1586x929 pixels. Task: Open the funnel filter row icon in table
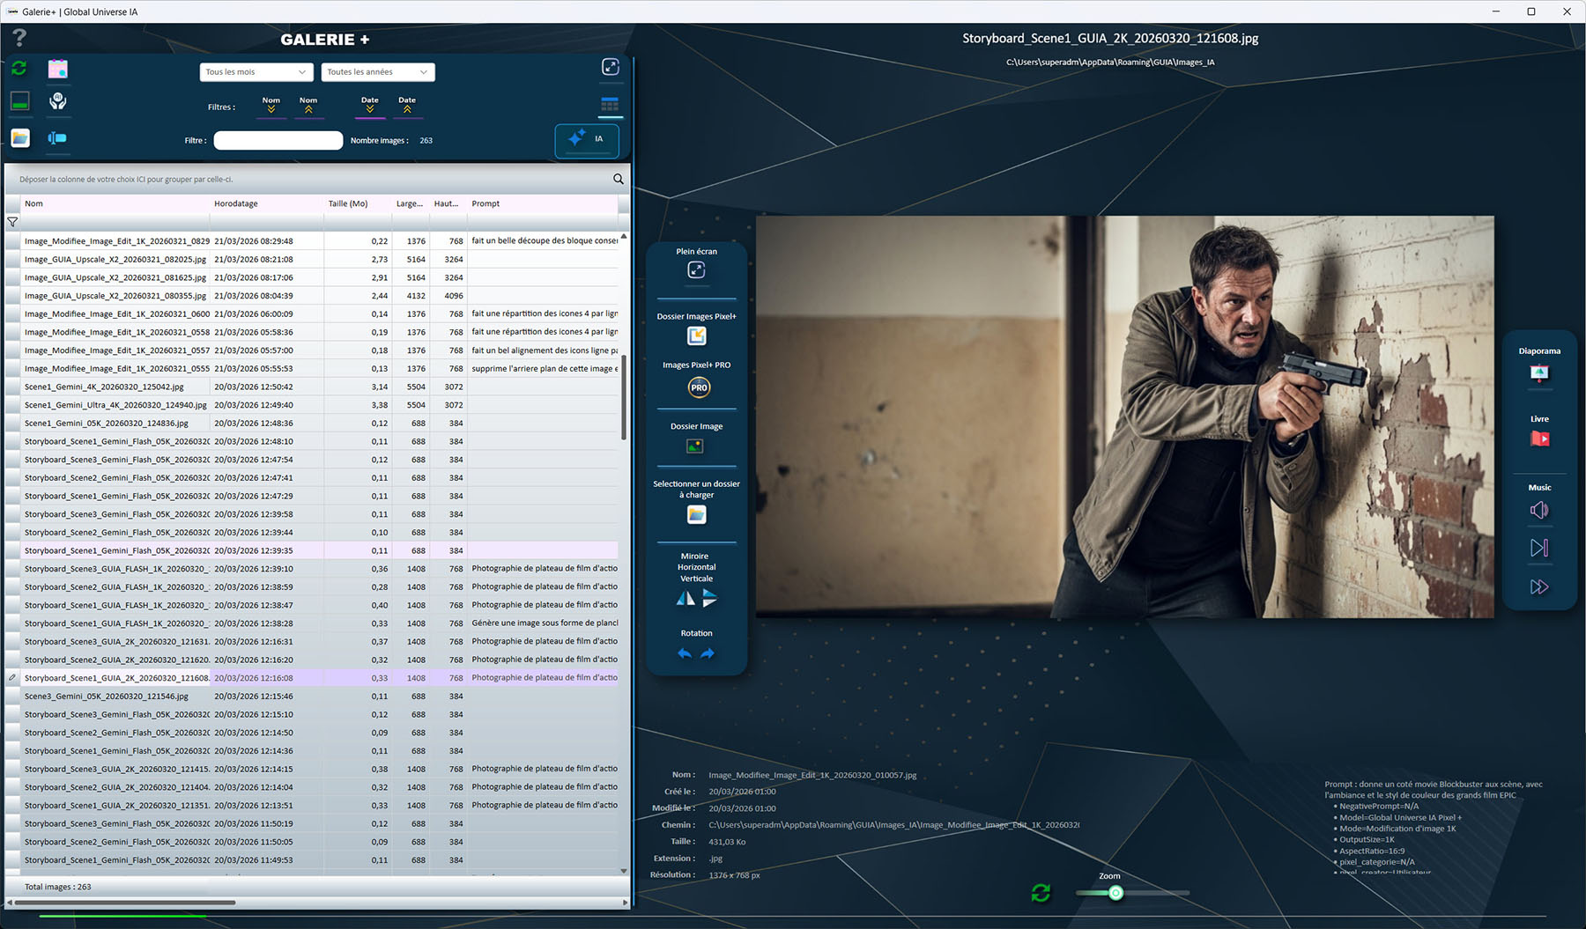(x=12, y=223)
